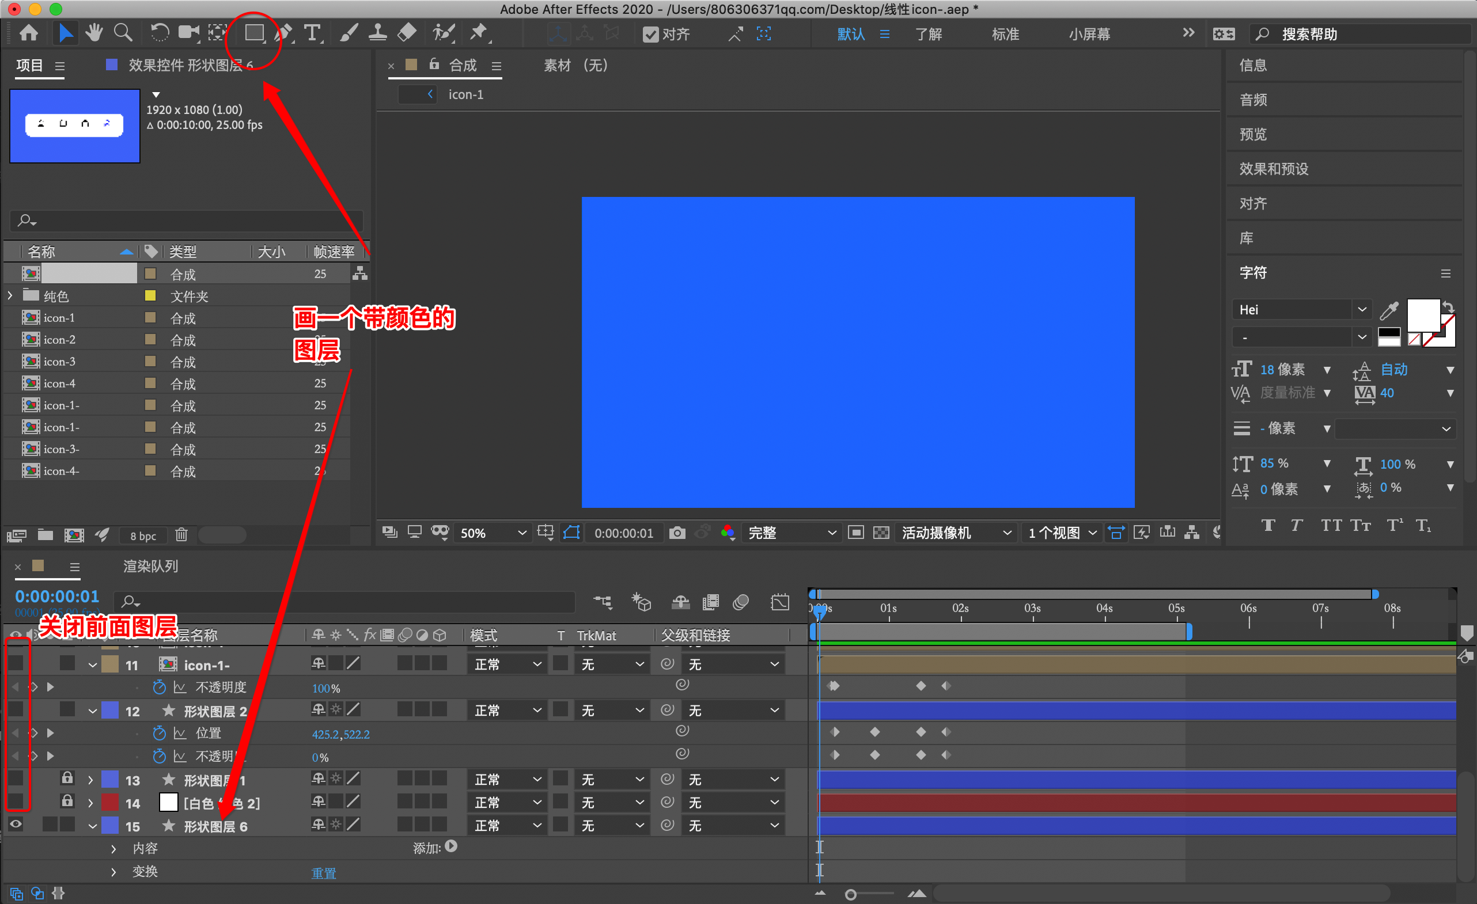This screenshot has height=904, width=1477.
Task: Click the show channel RGB icon
Action: point(728,533)
